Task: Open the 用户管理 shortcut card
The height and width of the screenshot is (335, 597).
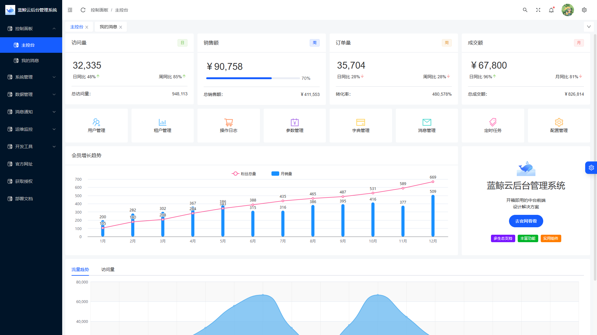Action: click(x=96, y=125)
